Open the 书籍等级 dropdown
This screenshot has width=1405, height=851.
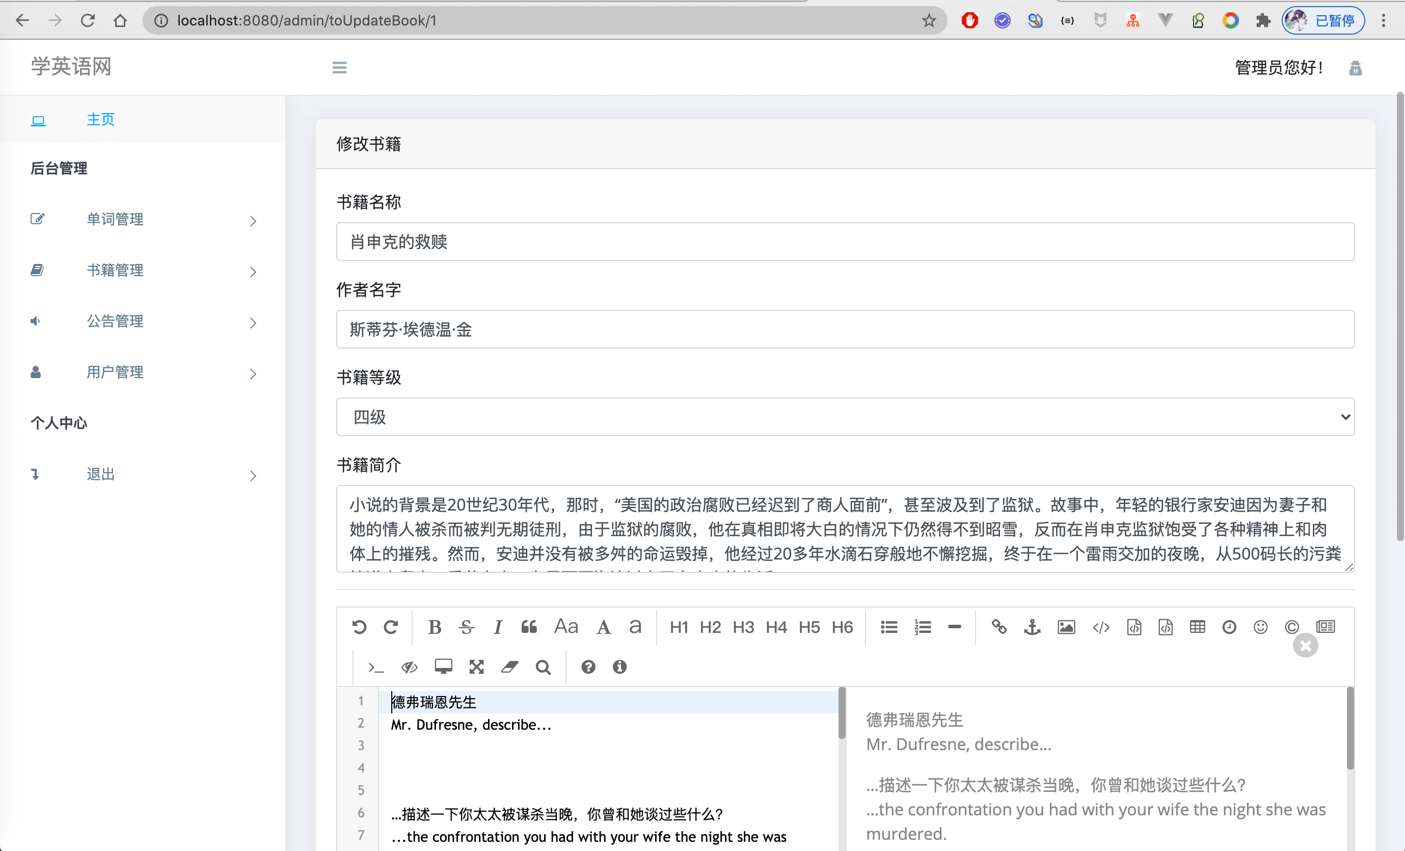845,417
